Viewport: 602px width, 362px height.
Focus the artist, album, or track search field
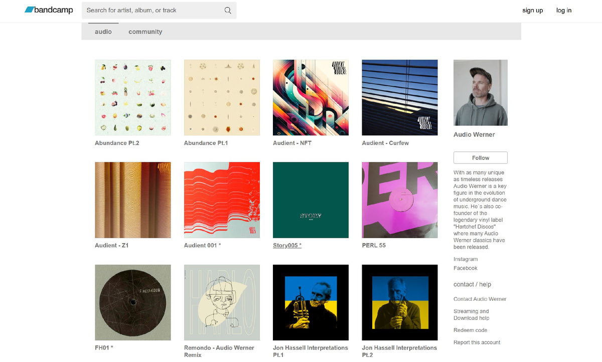(x=159, y=10)
